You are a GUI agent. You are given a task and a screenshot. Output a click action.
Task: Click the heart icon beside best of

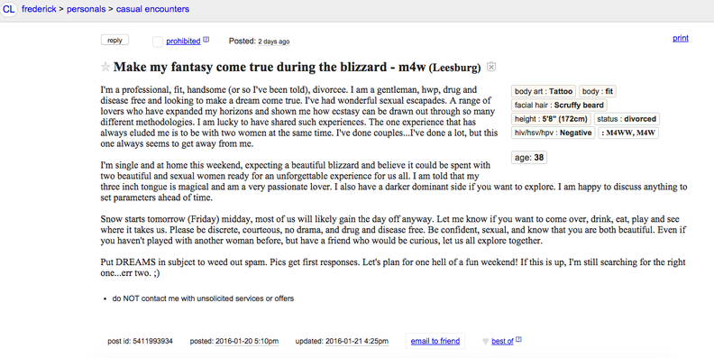pos(485,341)
